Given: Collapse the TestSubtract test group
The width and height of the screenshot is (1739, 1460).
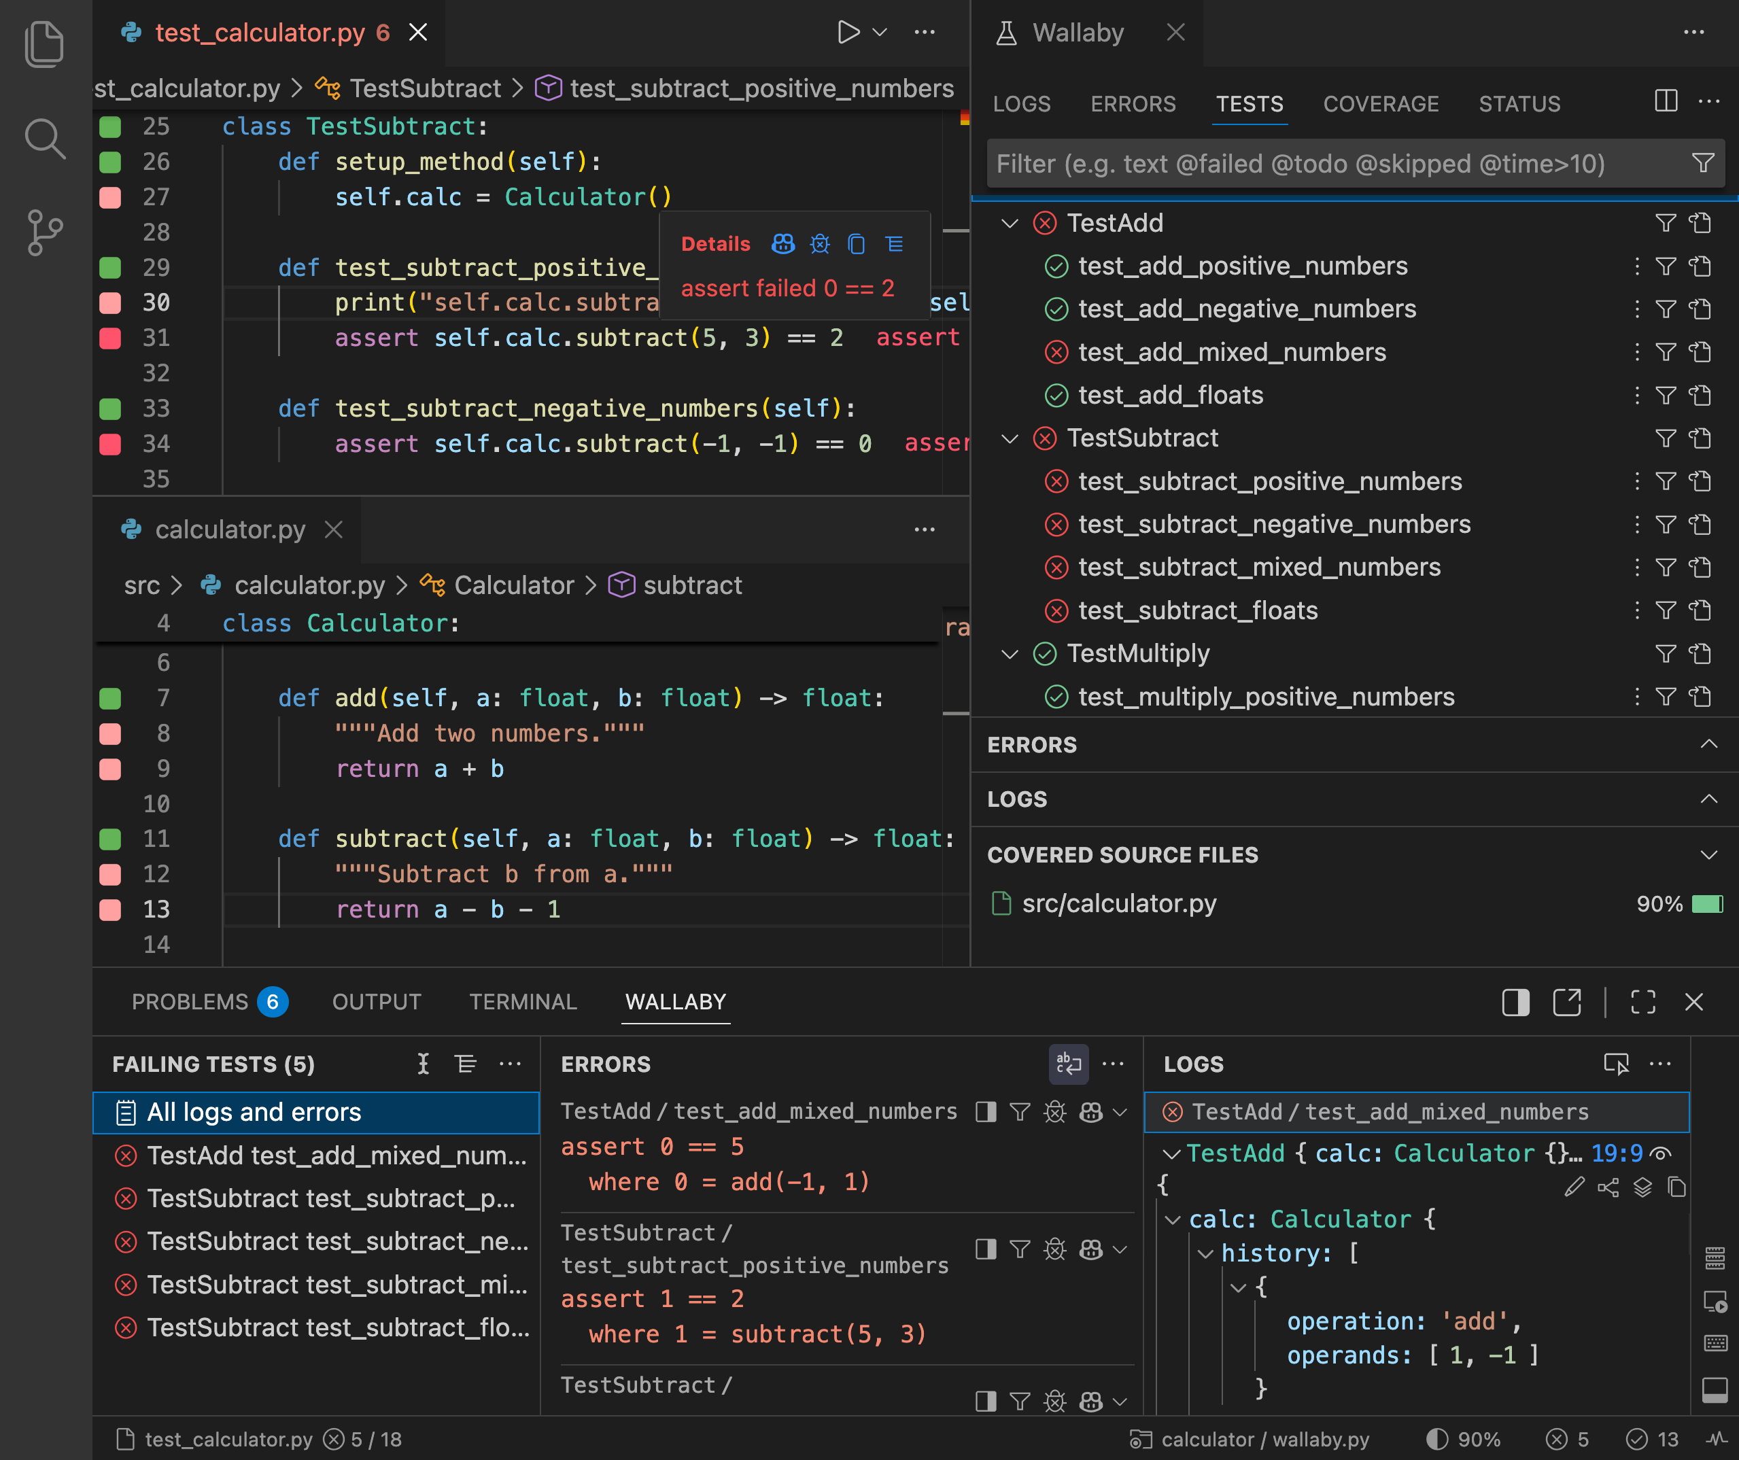Looking at the screenshot, I should click(x=1010, y=438).
